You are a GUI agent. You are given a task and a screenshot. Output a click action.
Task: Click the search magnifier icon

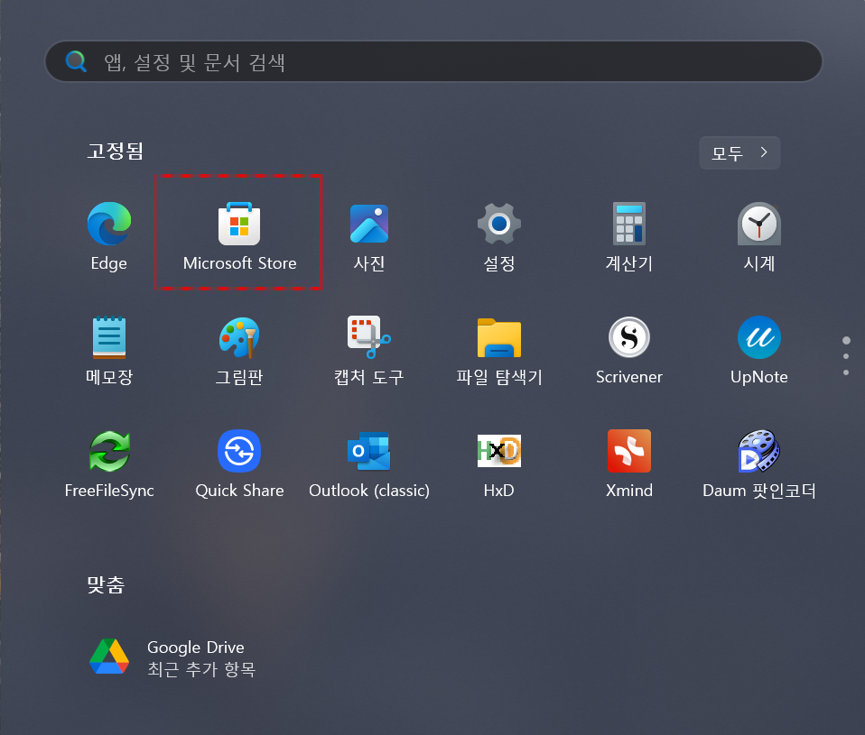point(76,61)
